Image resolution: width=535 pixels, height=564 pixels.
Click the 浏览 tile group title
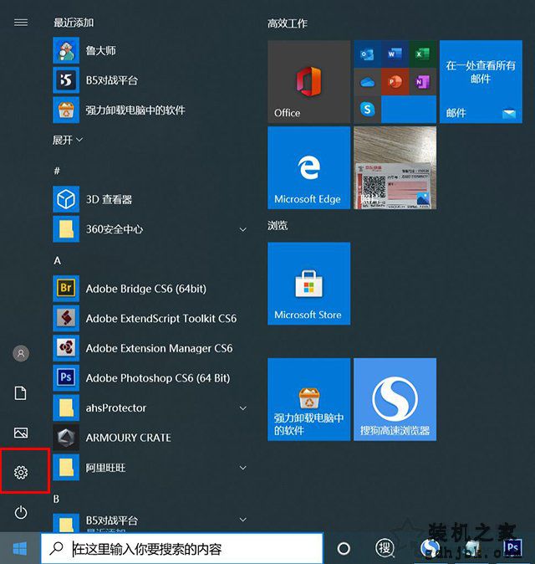tap(278, 226)
